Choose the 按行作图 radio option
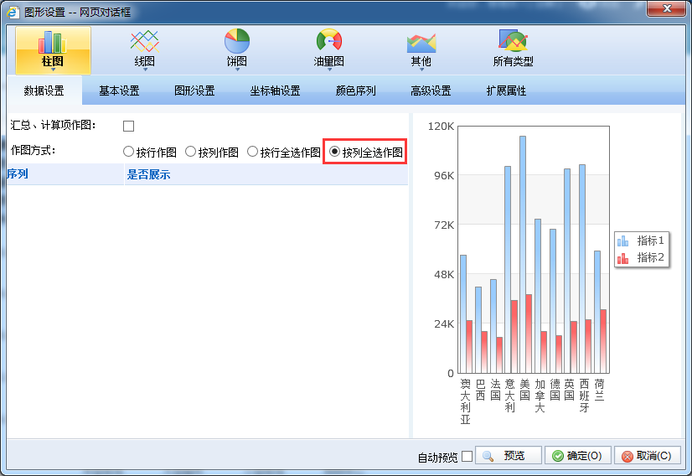Viewport: 692px width, 476px height. [x=128, y=152]
